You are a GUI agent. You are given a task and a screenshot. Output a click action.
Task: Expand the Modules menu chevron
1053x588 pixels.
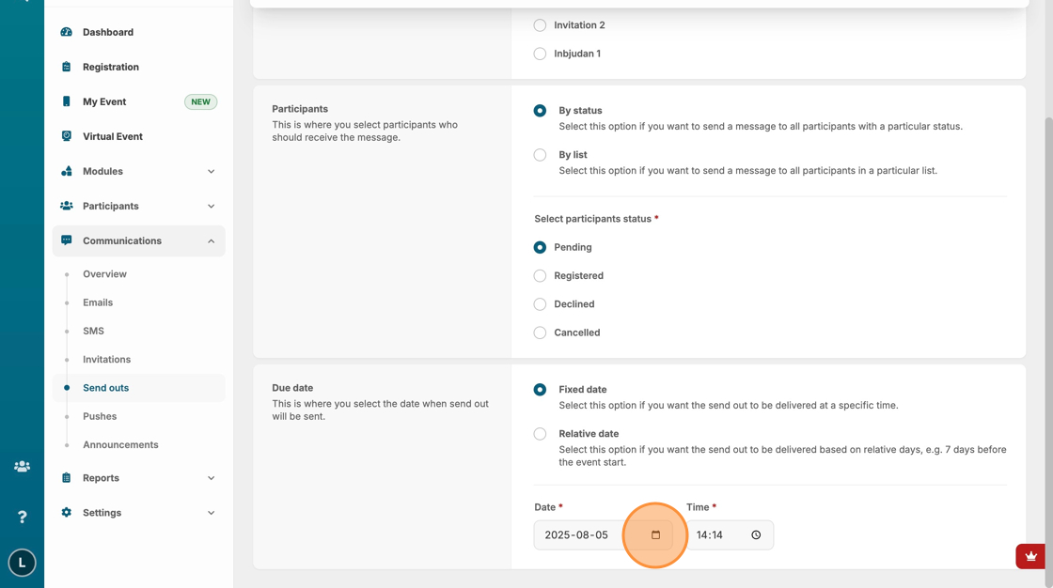click(x=211, y=172)
